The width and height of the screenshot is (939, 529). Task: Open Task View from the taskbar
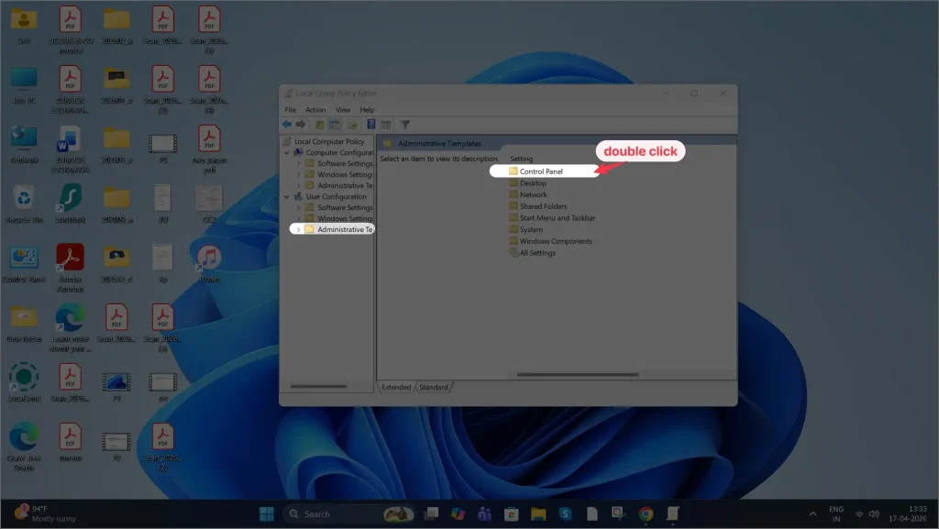pyautogui.click(x=431, y=514)
